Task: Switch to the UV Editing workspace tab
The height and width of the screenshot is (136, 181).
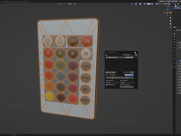Action: tap(25, 2)
